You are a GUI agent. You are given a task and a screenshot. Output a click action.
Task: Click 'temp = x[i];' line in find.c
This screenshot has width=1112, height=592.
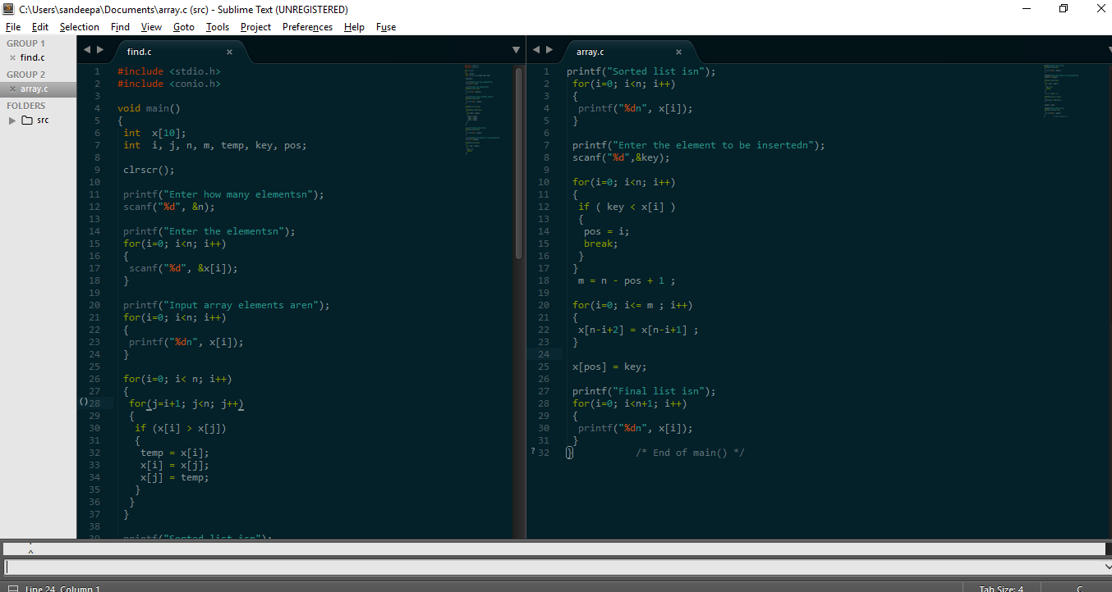(174, 453)
